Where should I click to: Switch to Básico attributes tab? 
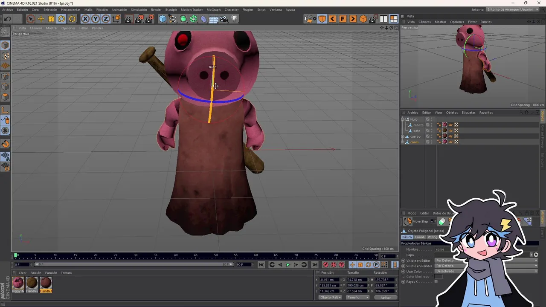[407, 237]
